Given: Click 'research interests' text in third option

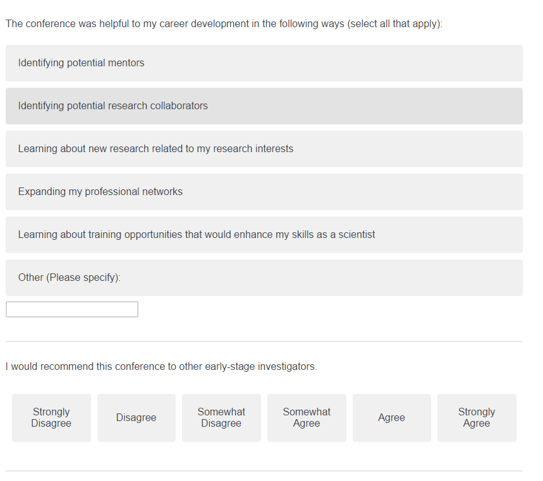Looking at the screenshot, I should click(253, 149).
